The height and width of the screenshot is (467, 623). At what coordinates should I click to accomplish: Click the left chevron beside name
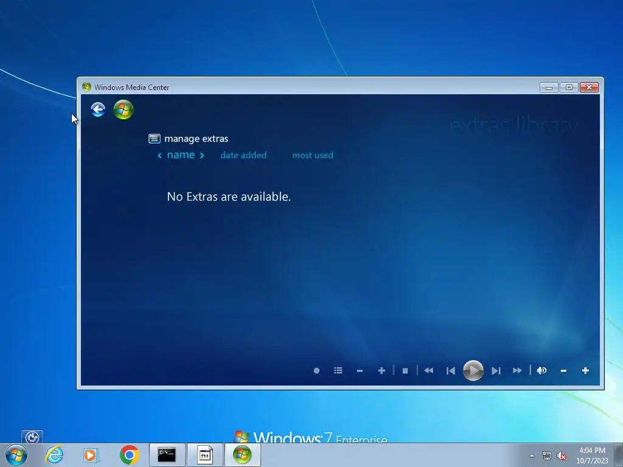[x=160, y=156]
